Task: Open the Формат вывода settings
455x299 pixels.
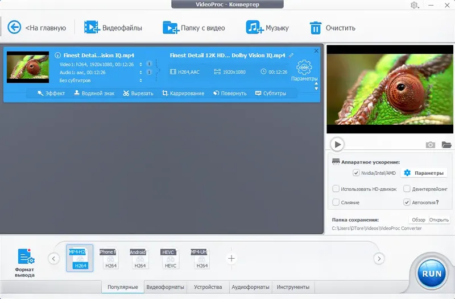Action: pos(25,263)
